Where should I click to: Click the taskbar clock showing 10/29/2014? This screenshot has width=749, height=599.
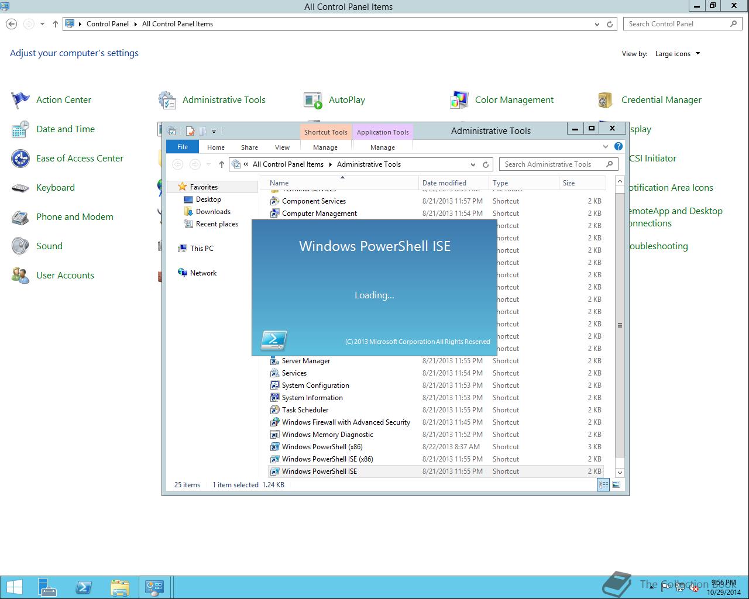tap(723, 587)
